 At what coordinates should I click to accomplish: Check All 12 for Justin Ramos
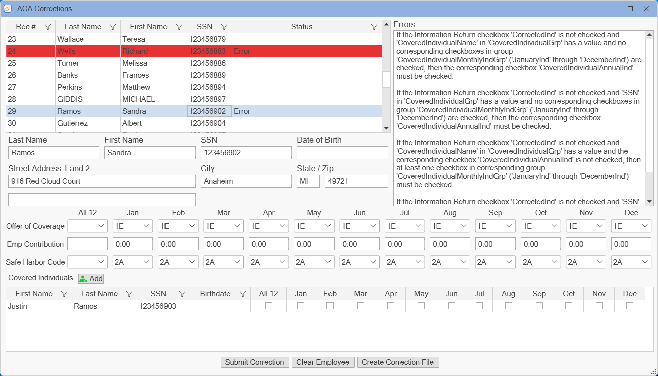[269, 306]
